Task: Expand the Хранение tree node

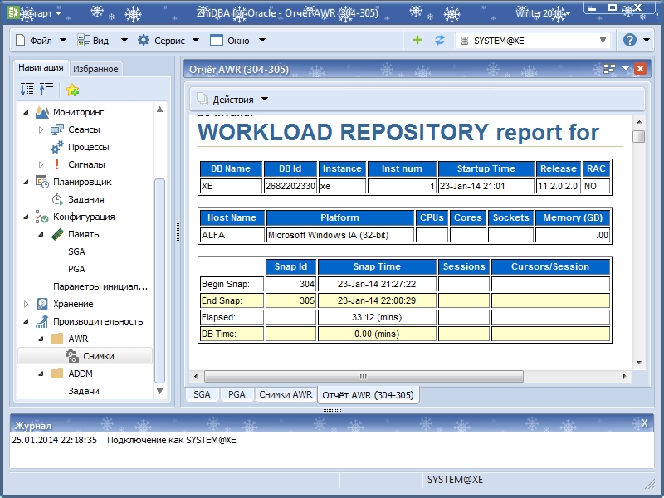Action: point(27,304)
